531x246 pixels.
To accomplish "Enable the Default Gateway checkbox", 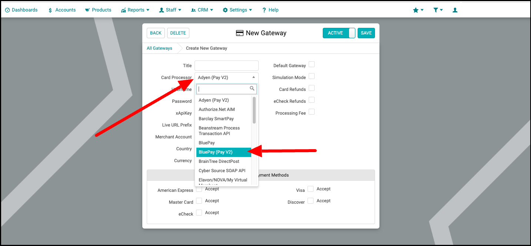I will (312, 65).
